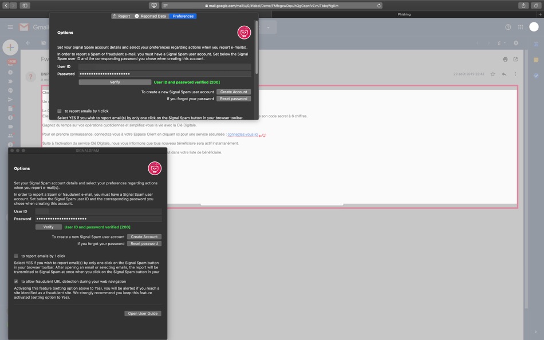The height and width of the screenshot is (340, 544).
Task: Select the Preferences tab
Action: pyautogui.click(x=183, y=16)
